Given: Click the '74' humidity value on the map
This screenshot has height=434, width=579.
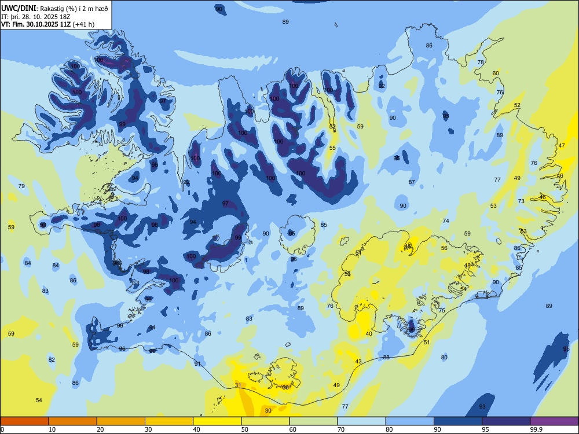Looking at the screenshot, I should [446, 220].
